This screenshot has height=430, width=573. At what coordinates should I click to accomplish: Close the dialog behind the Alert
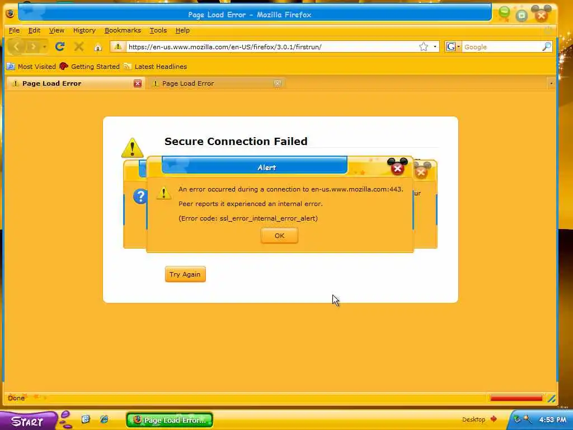pos(421,172)
